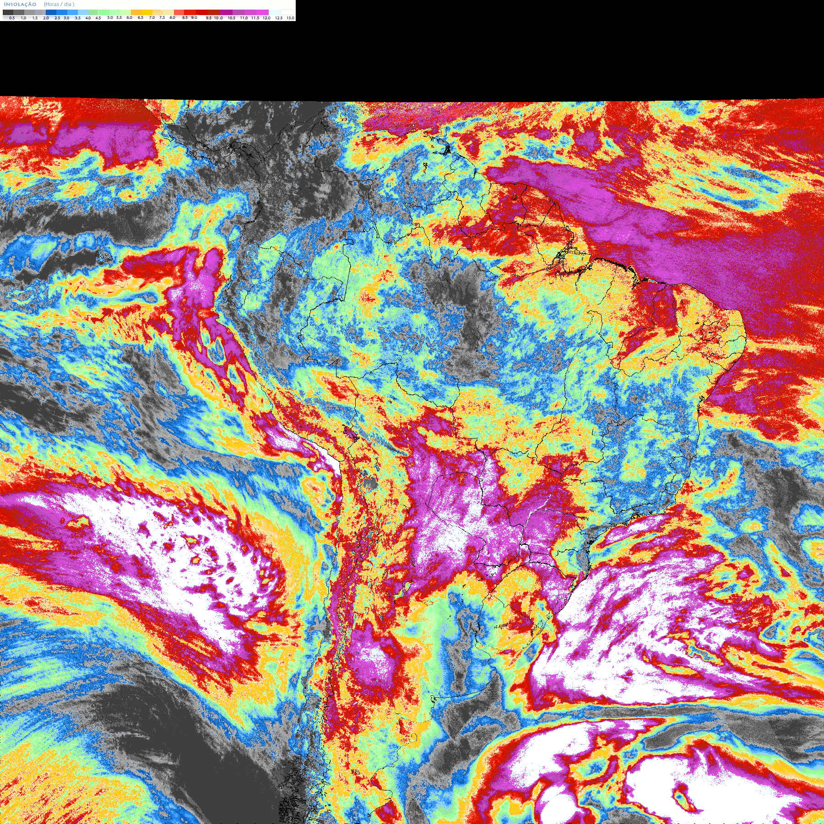Select the 12.0 scale label

click(x=266, y=18)
